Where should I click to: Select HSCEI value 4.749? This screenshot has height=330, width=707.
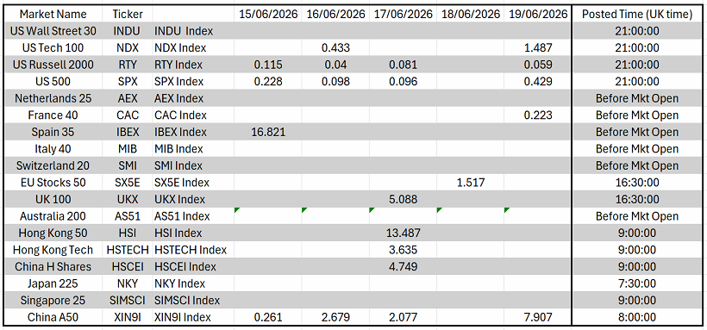[x=404, y=266]
